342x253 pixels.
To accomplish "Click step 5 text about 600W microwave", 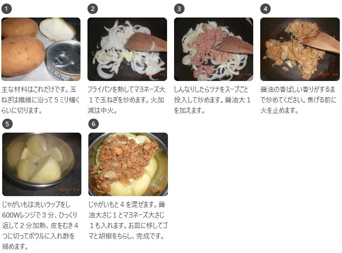I will coord(40,225).
